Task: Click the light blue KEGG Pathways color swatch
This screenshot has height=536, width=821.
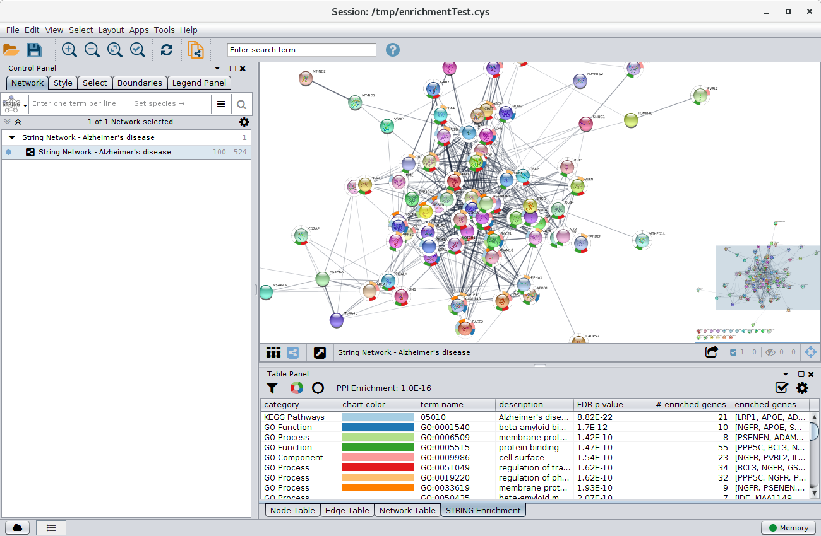Action: [378, 417]
